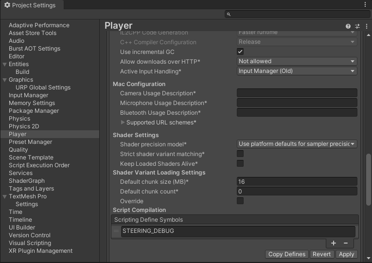
Task: Click the Player preset selector icon
Action: point(357,26)
